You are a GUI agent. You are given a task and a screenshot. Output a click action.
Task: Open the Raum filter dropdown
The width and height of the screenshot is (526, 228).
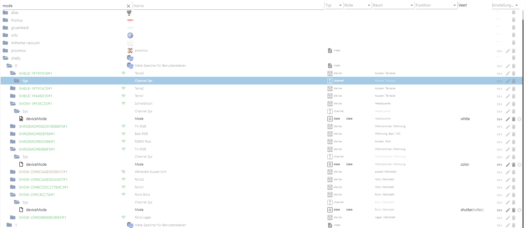pos(393,5)
